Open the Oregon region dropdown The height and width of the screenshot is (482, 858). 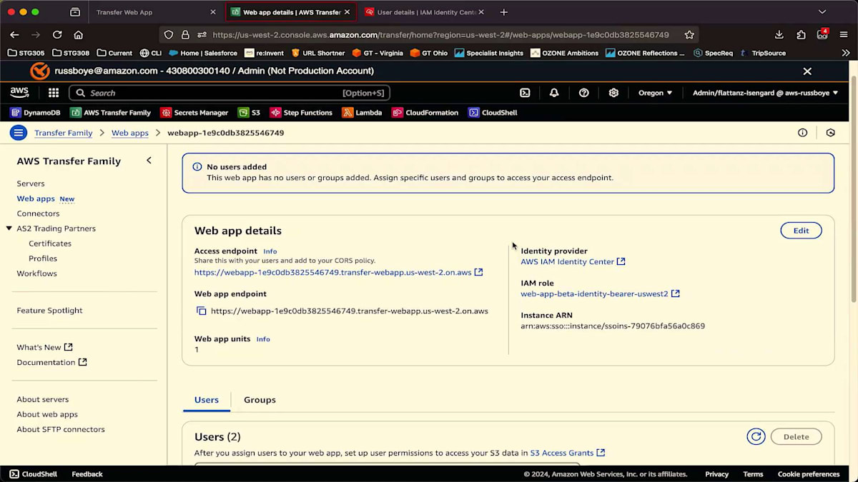(655, 93)
